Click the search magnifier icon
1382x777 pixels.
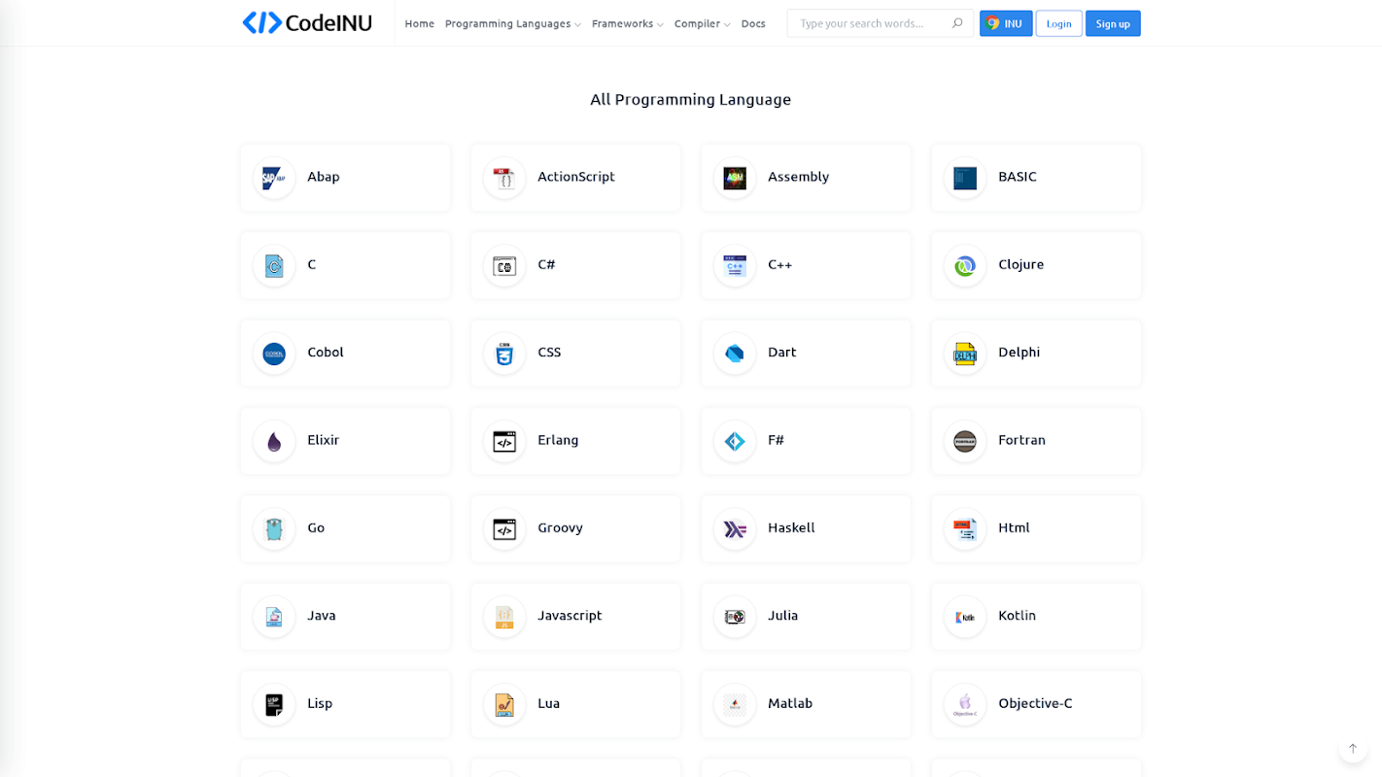point(957,23)
